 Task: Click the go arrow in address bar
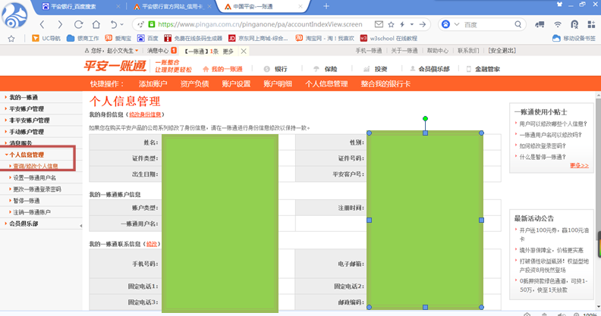point(423,24)
